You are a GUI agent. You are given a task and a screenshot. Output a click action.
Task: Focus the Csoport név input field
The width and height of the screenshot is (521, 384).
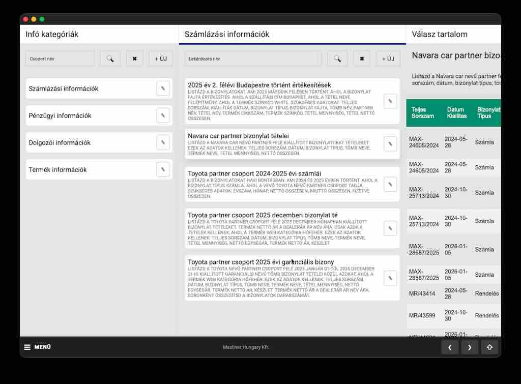coord(60,58)
